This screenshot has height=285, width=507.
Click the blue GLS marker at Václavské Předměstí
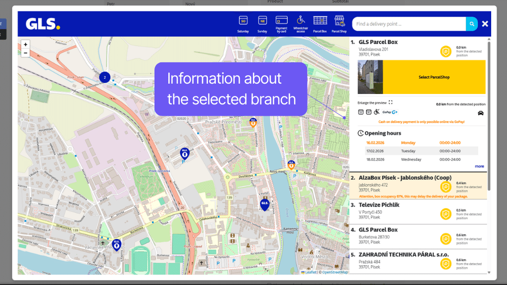(116, 244)
